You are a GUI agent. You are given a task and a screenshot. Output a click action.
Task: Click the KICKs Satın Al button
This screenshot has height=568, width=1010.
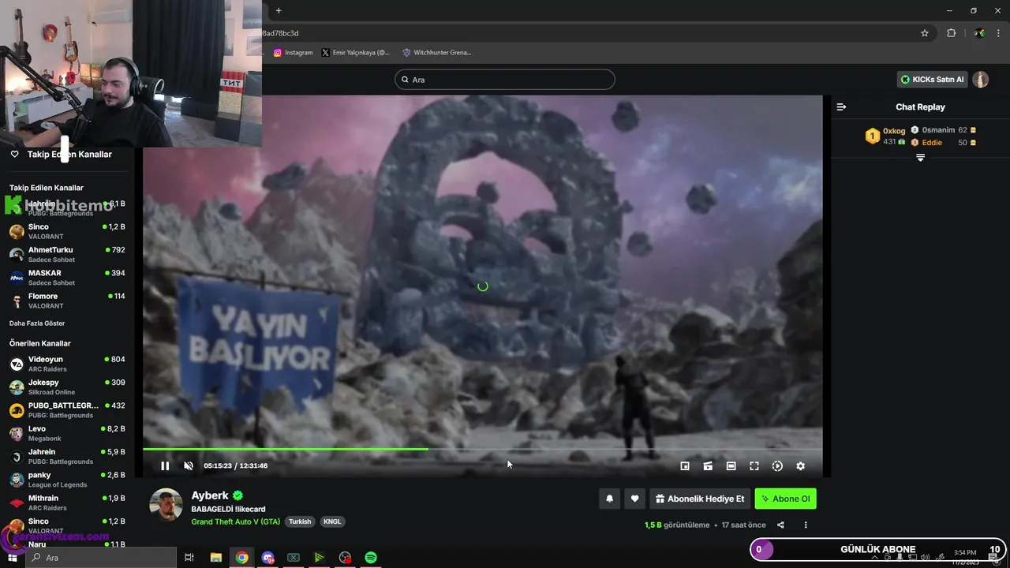point(933,79)
